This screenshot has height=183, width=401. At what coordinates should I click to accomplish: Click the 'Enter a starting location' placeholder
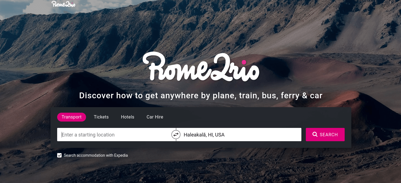click(88, 135)
